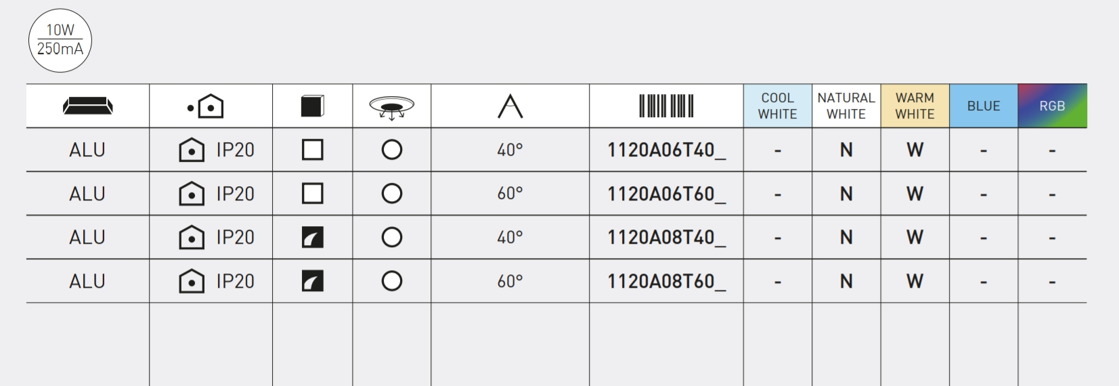Select the white square finish in the 1120A06T40_ row
The height and width of the screenshot is (386, 1119).
pos(313,150)
